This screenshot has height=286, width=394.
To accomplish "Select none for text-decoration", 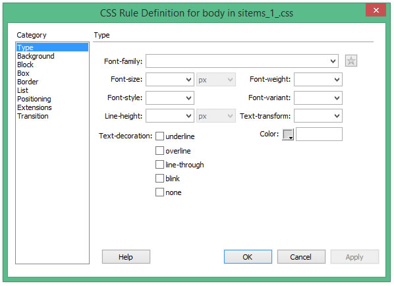I will [x=159, y=192].
